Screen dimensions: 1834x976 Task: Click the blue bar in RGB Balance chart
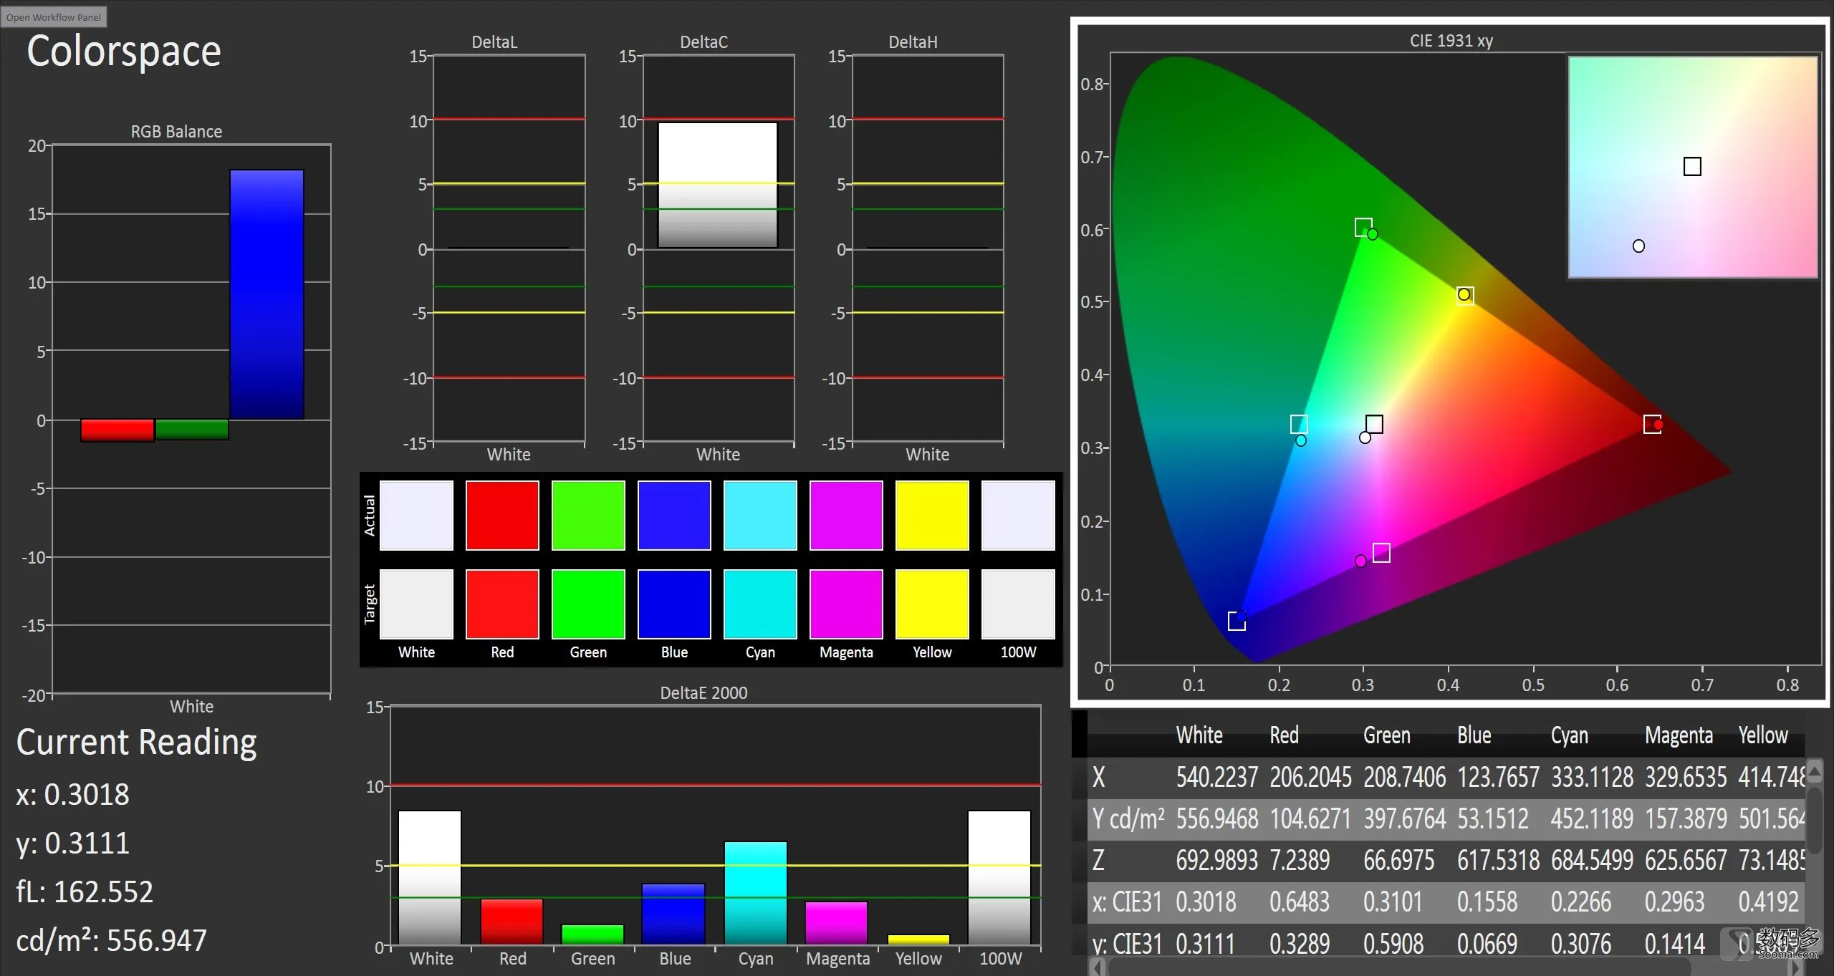267,294
